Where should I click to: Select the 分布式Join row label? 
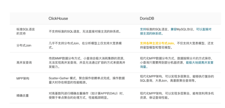pos(24,46)
